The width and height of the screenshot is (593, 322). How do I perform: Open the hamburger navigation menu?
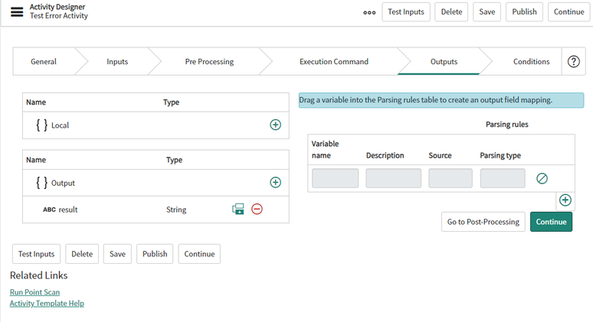coord(17,12)
